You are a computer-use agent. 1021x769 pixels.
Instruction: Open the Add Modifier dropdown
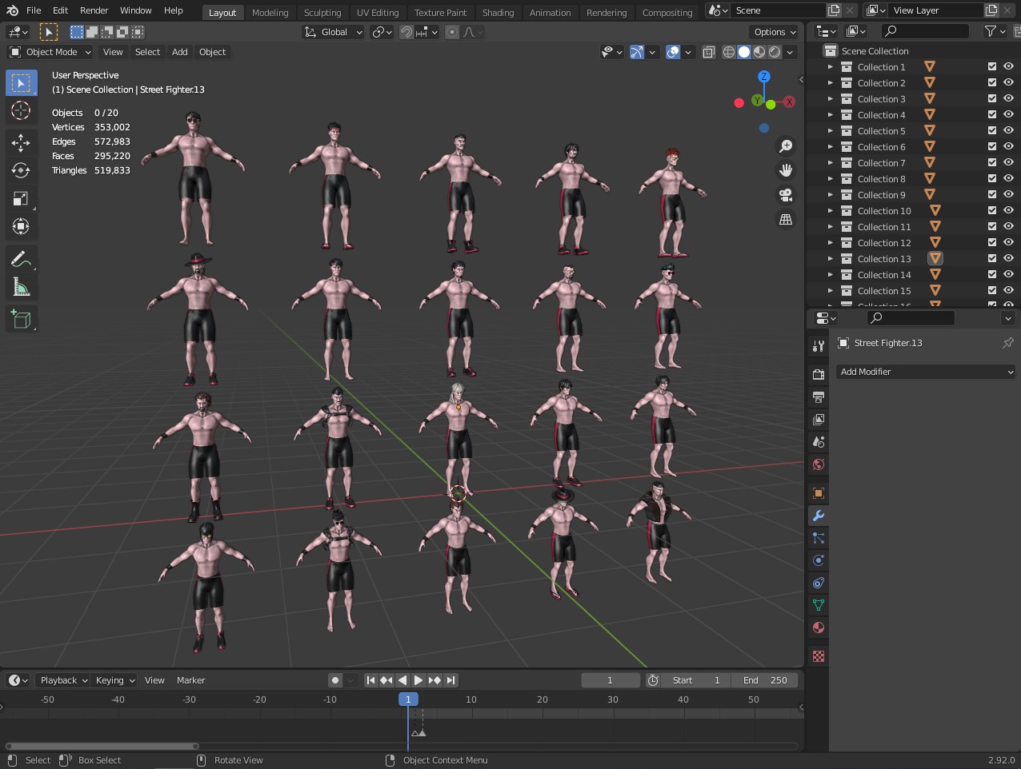926,372
